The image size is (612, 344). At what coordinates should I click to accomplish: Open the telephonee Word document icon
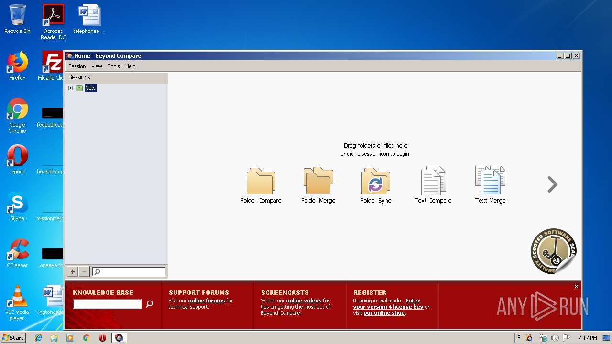click(89, 19)
